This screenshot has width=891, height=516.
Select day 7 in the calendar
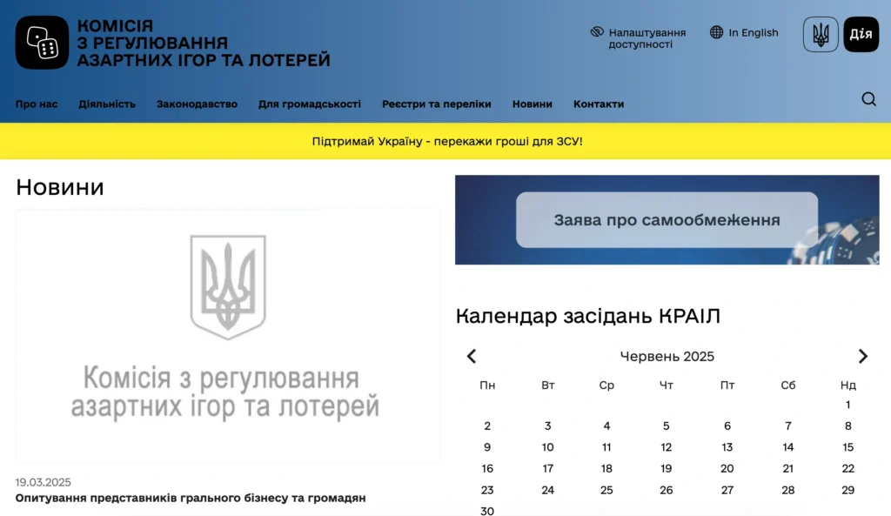787,426
